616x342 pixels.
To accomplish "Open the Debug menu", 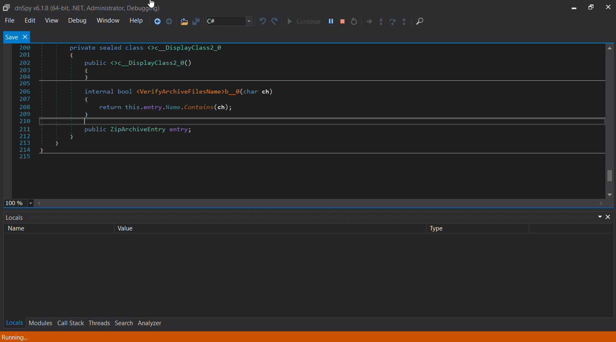I will 77,21.
